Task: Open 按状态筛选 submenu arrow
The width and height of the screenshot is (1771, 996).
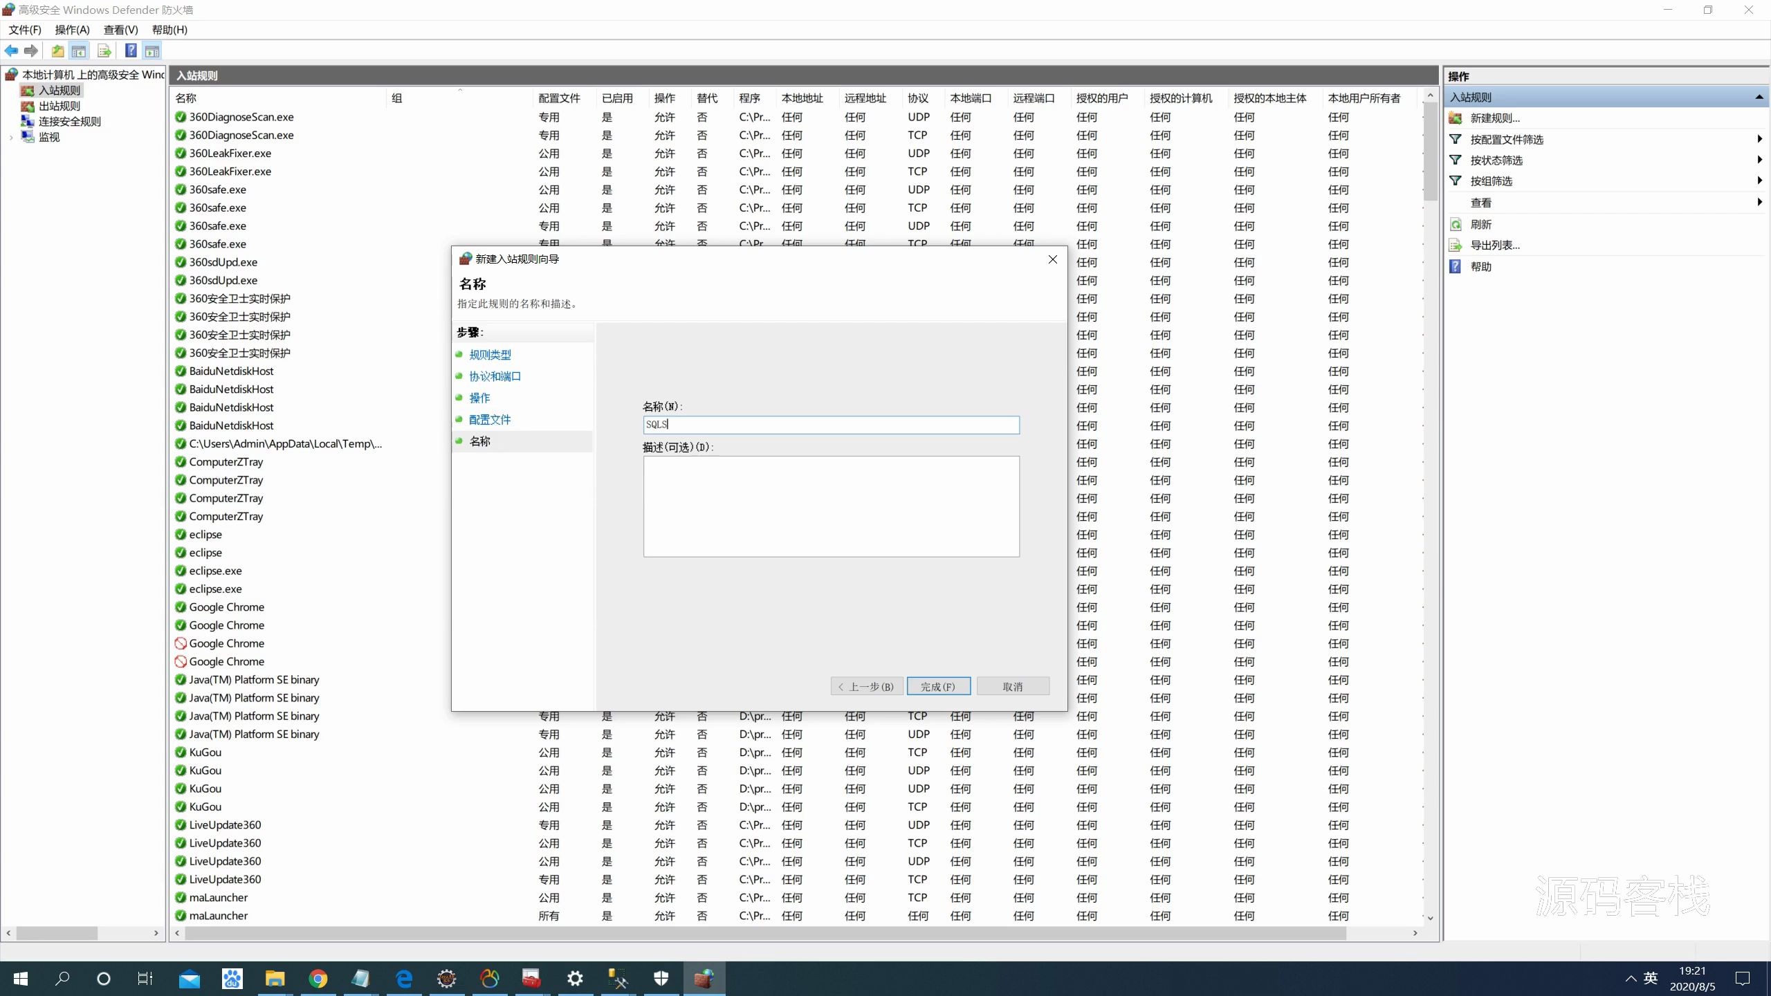Action: click(1759, 160)
